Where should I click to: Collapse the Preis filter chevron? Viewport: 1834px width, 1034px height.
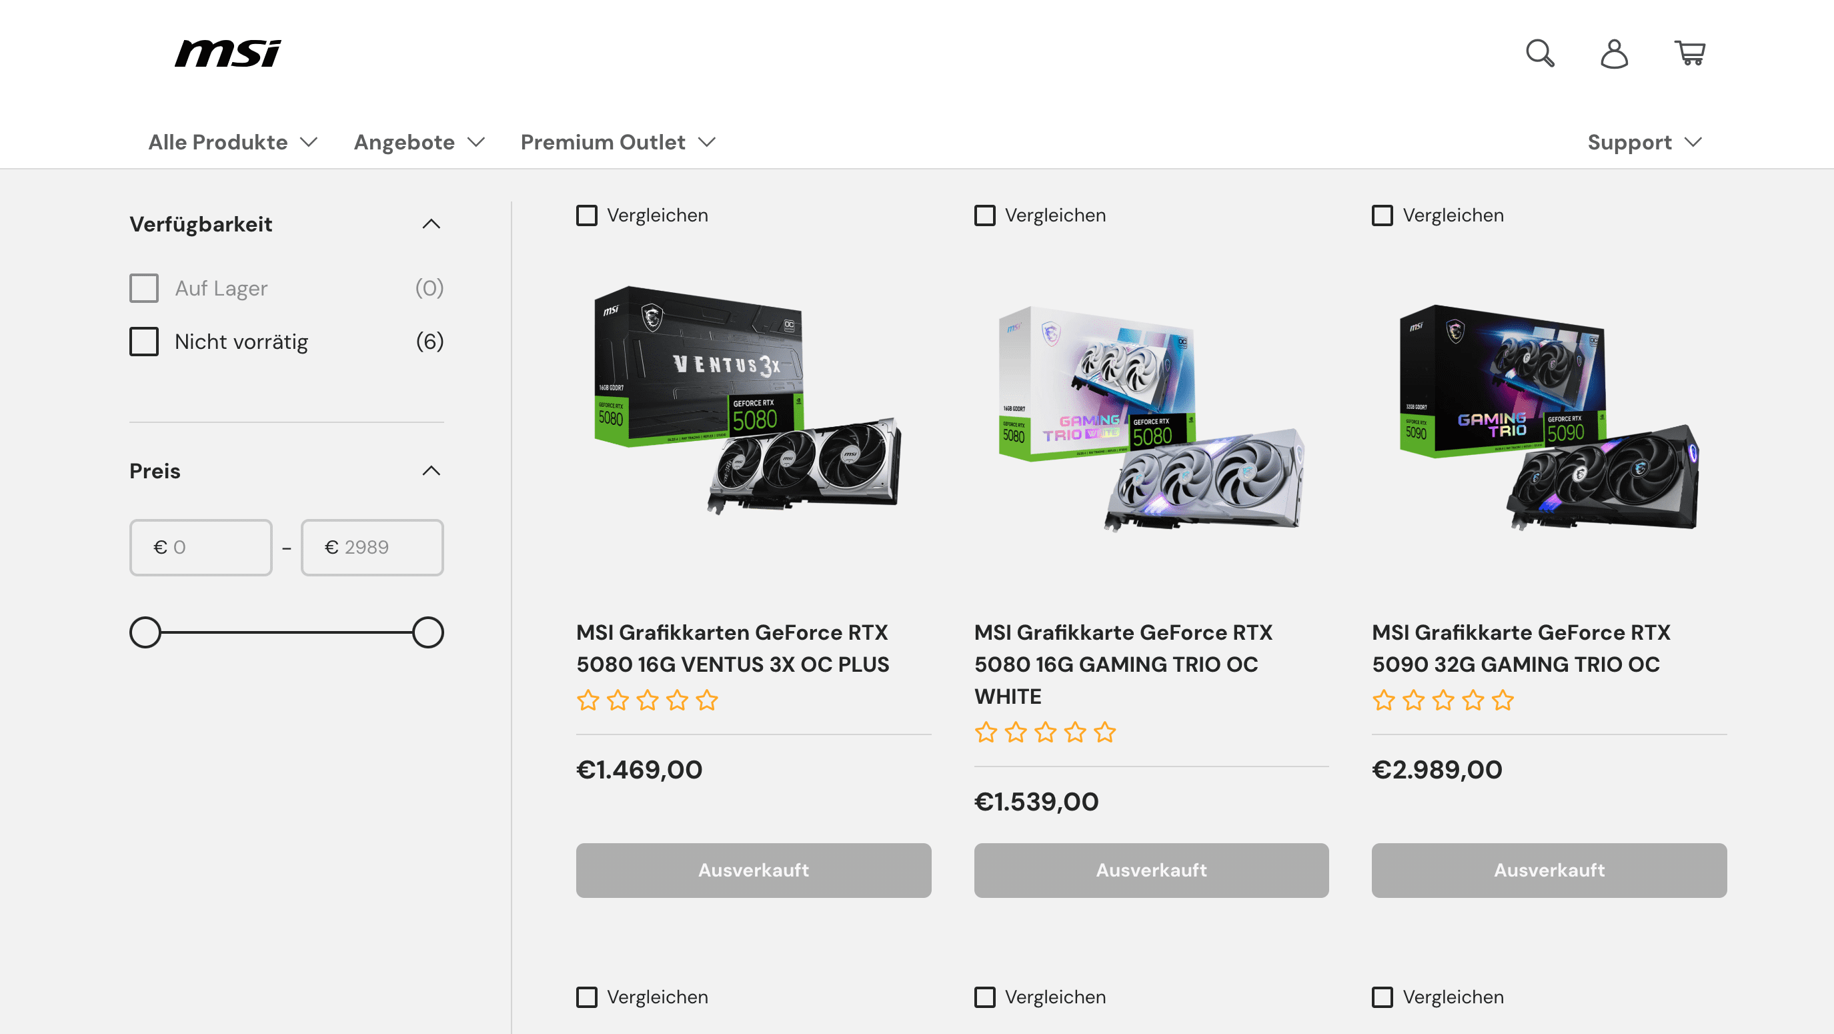coord(431,471)
